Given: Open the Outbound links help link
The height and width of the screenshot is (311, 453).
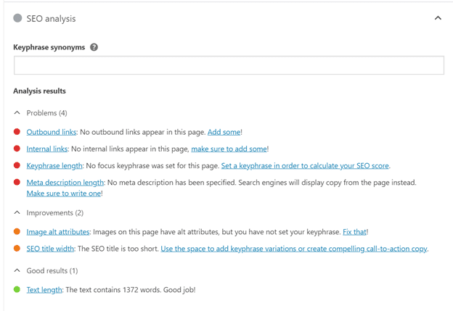Looking at the screenshot, I should point(52,132).
